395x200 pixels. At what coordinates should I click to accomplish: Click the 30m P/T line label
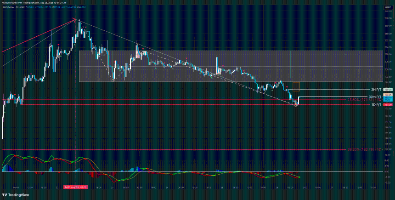pos(375,97)
